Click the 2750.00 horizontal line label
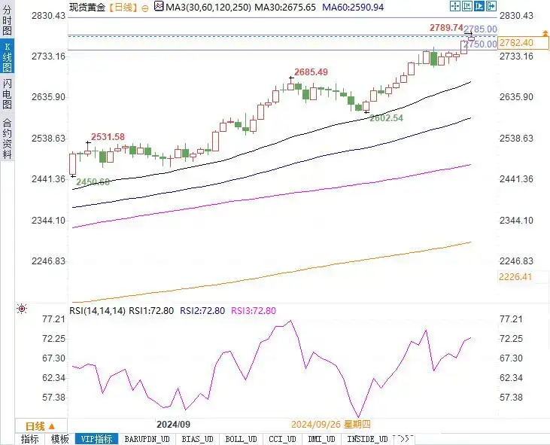This screenshot has width=550, height=445. pyautogui.click(x=480, y=44)
